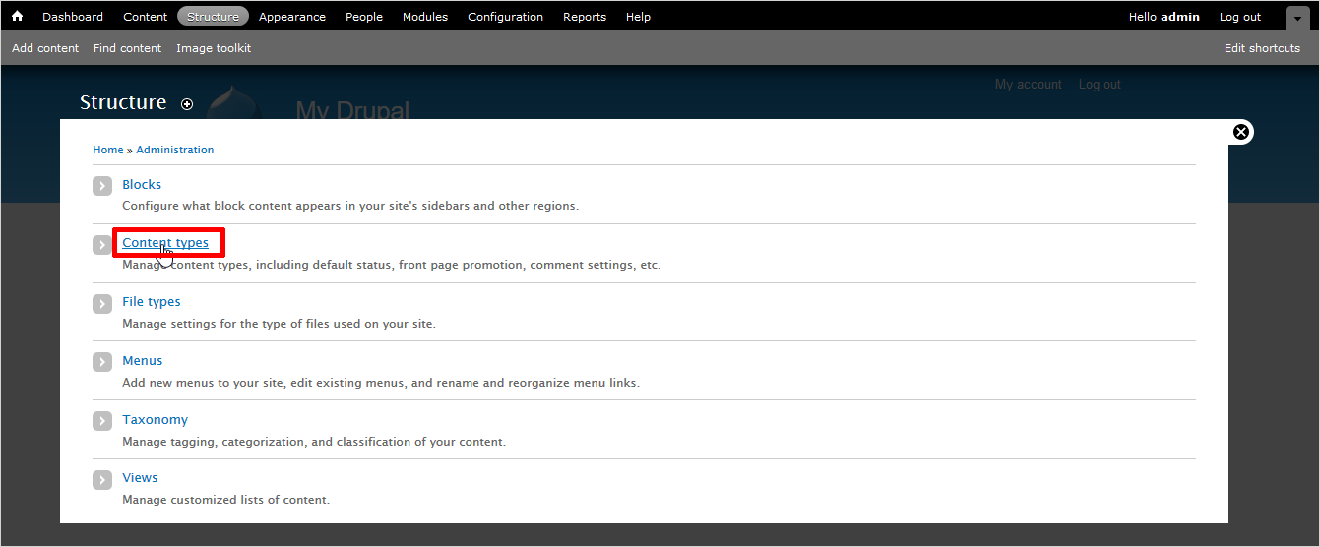Click the arrow icon next to Menus
This screenshot has height=547, width=1320.
coord(102,362)
